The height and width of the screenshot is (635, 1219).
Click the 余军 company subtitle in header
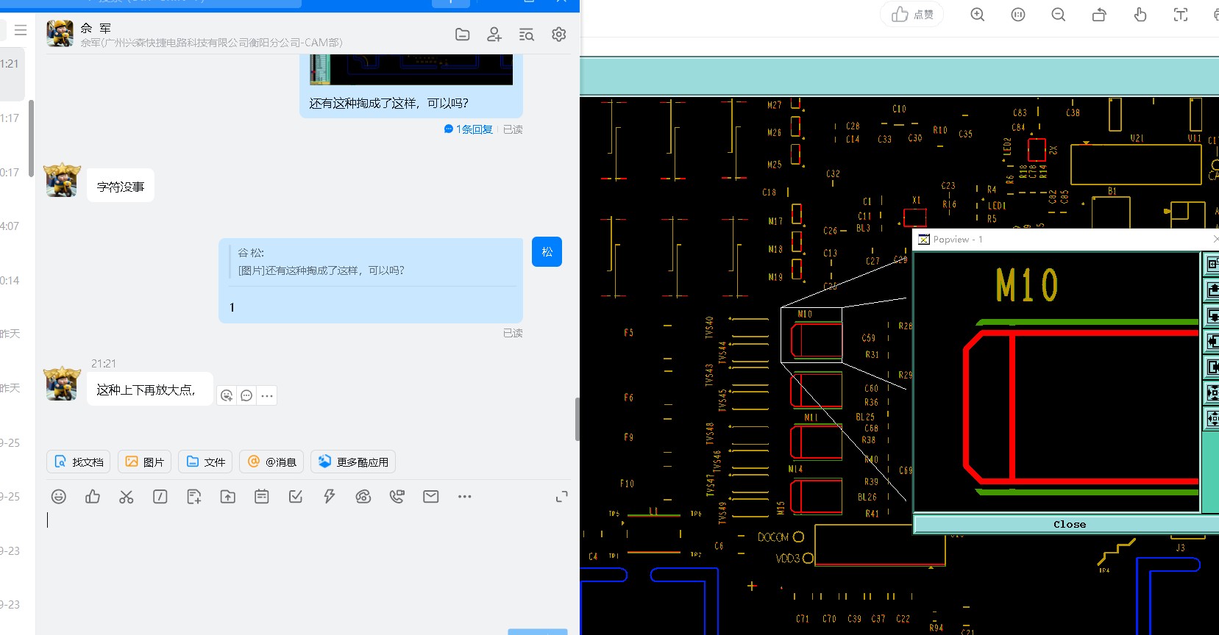coord(211,43)
